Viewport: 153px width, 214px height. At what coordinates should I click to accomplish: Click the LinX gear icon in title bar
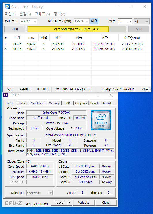point(7,7)
